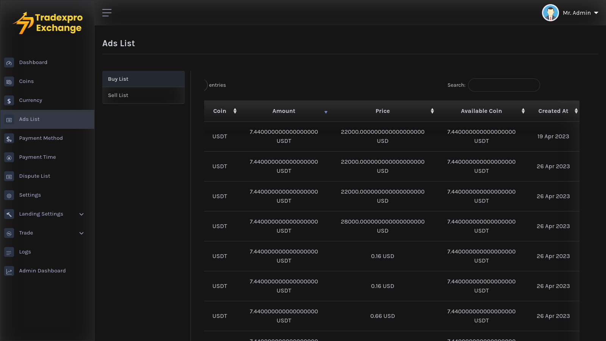Viewport: 606px width, 341px height.
Task: Click the Tradexpro Exchange logo
Action: (48, 23)
